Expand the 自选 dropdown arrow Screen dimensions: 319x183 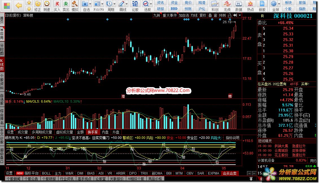tap(90, 4)
